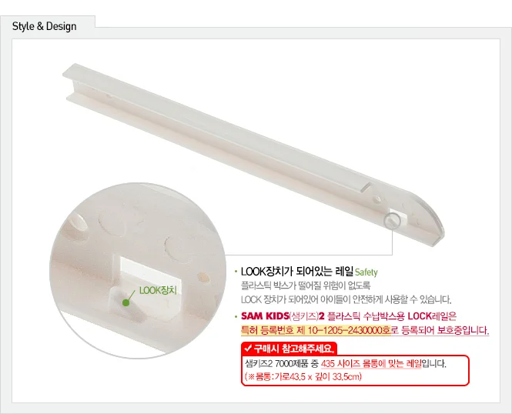Click the 플라스틱 박스가 떨어질 위험이 없도록 description line
Image resolution: width=512 pixels, height=414 pixels.
(x=306, y=285)
